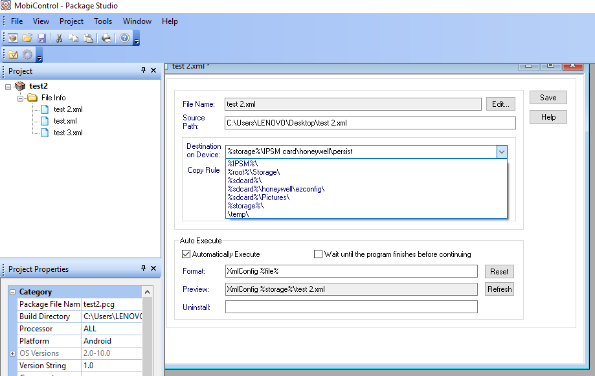The height and width of the screenshot is (376, 595).
Task: Click the Refresh button next to Preview
Action: click(x=499, y=289)
